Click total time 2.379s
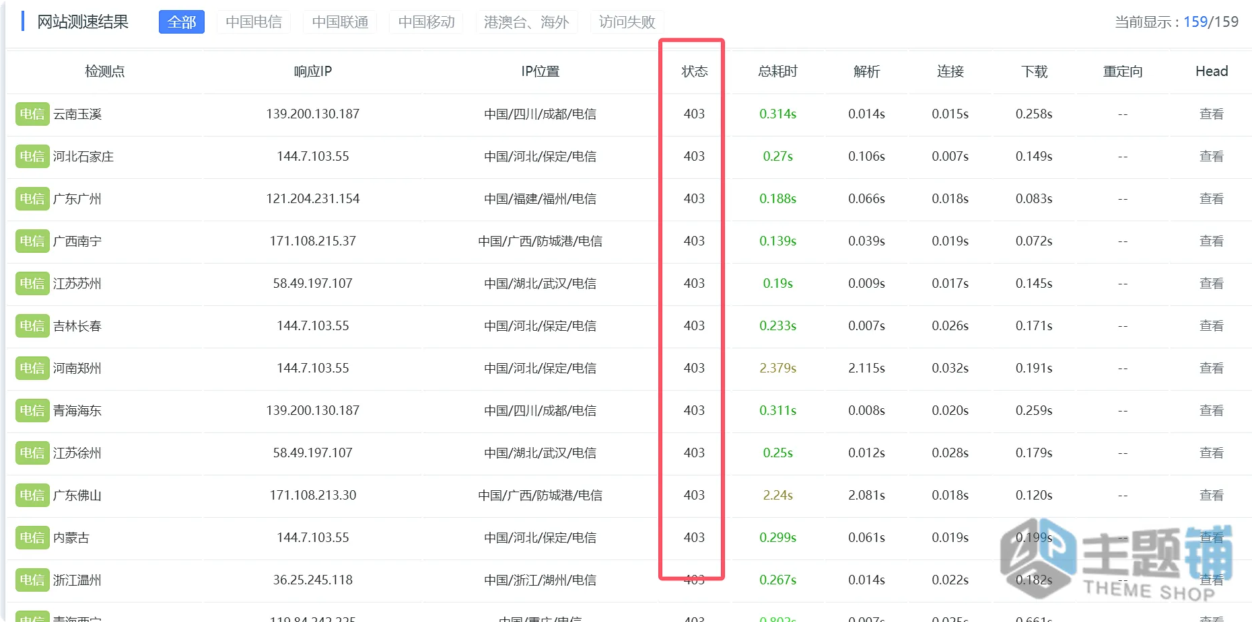Screen dimensions: 1252x622 [778, 368]
